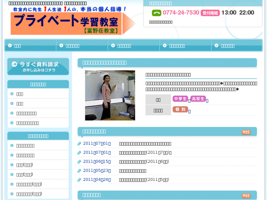Open RSS feed in the bottom section header
The height and width of the screenshot is (200, 267).
(246, 196)
